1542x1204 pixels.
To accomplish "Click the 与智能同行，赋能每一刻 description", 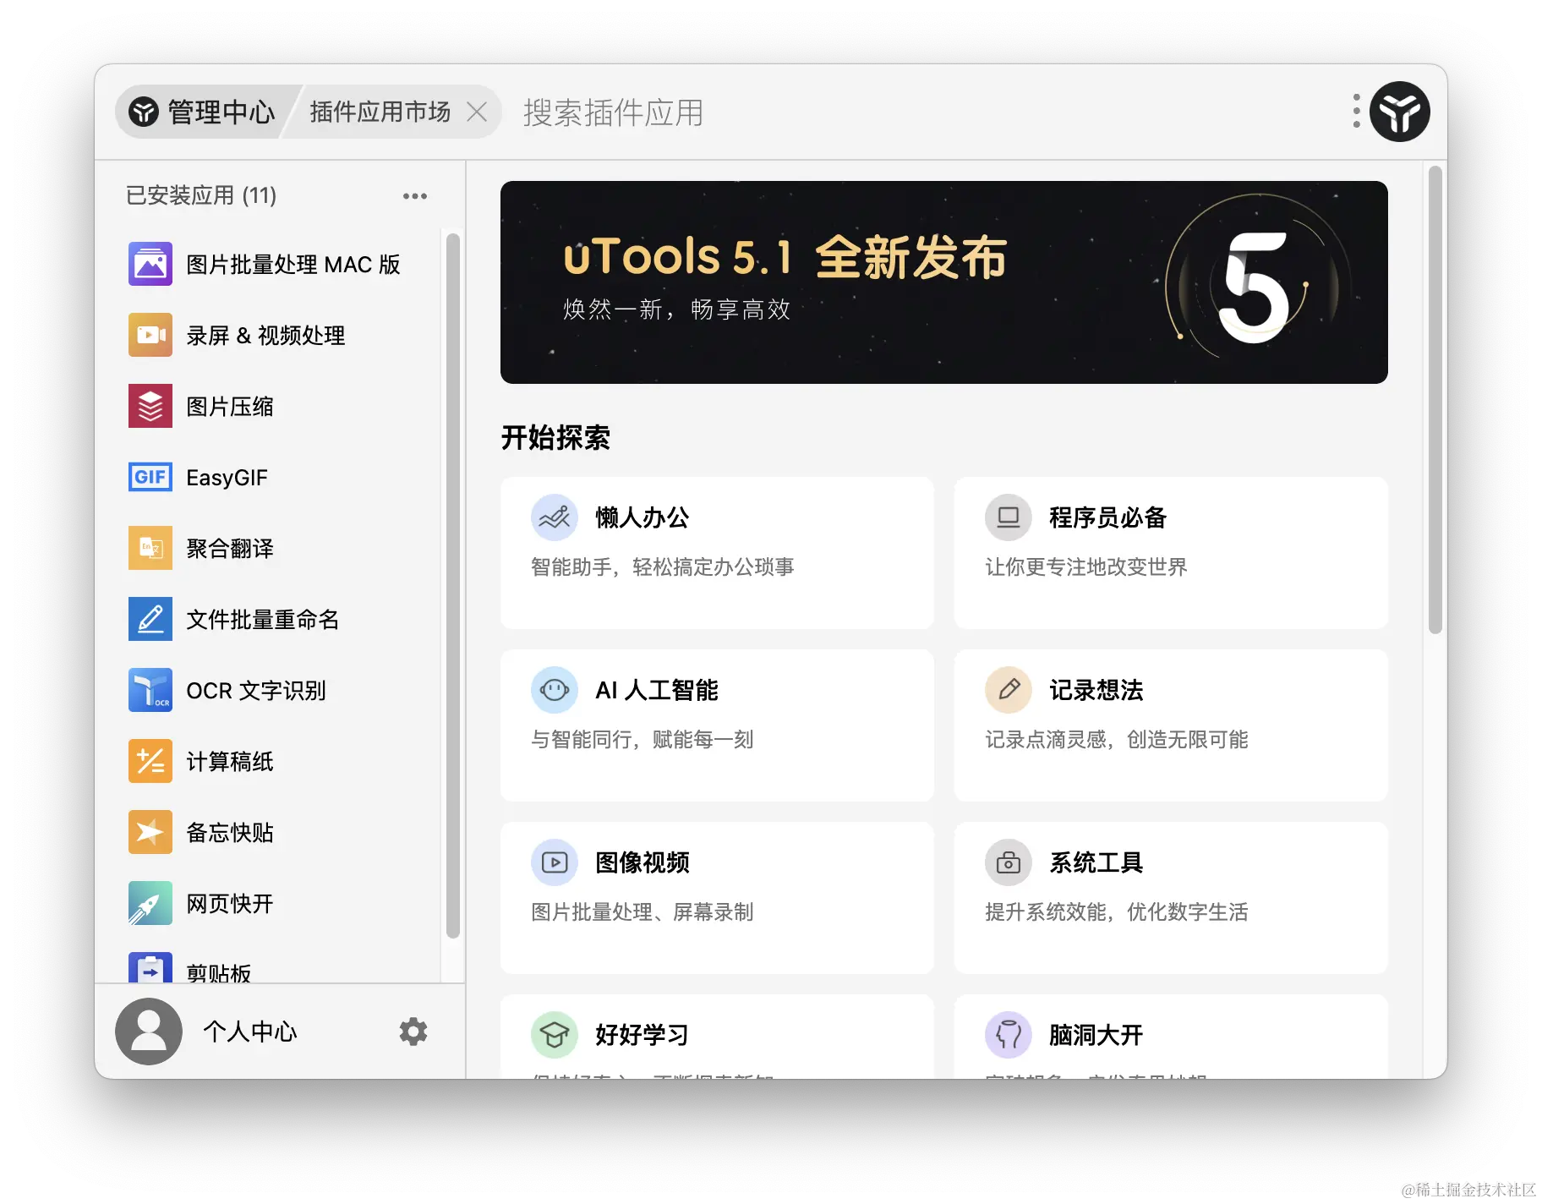I will pos(642,739).
